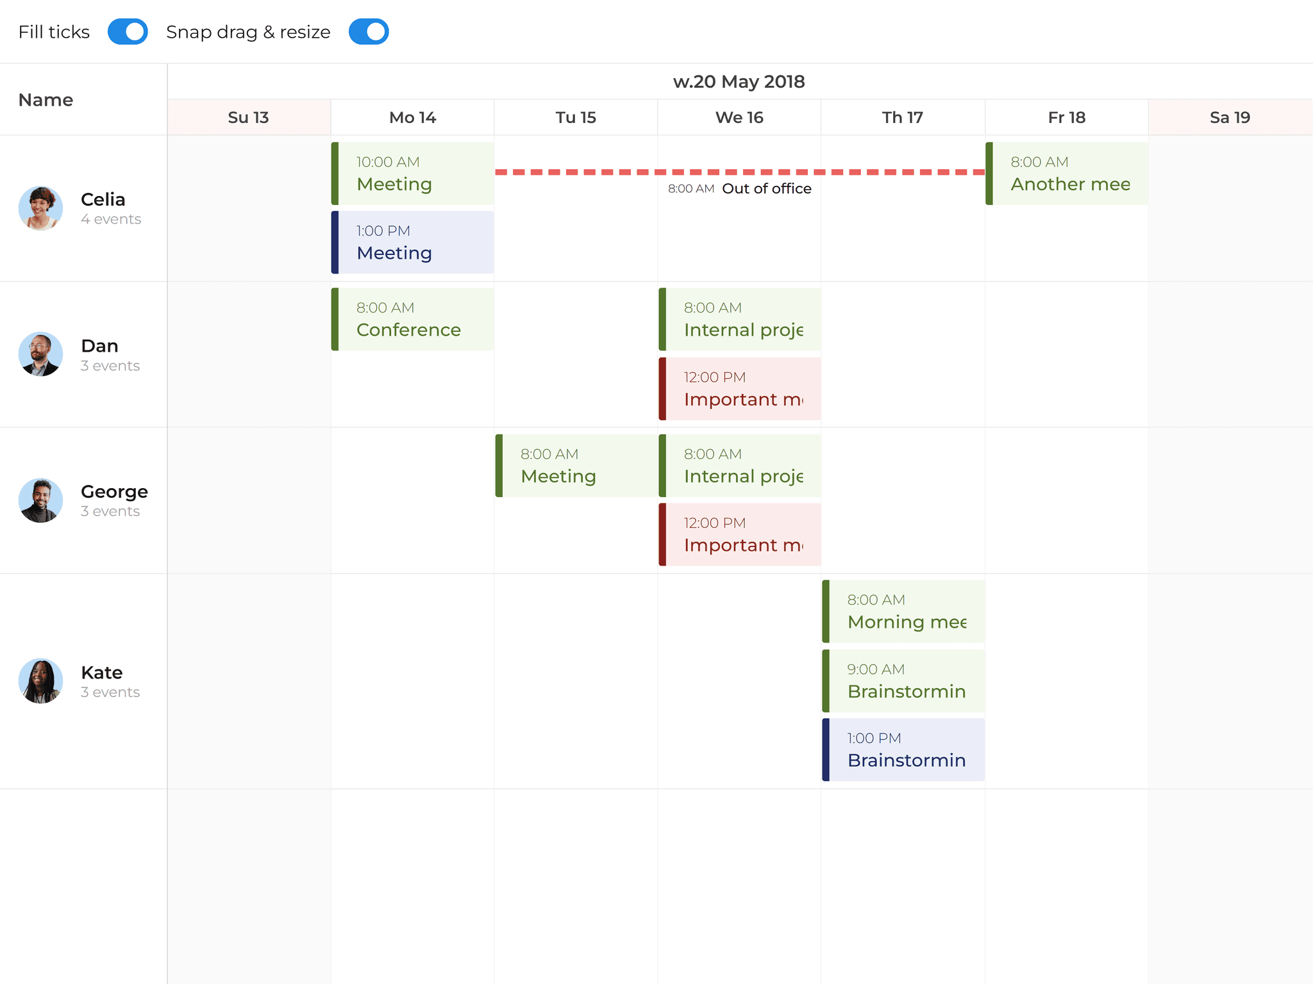
Task: Open George's 12:00 PM Important meeting
Action: 740,534
